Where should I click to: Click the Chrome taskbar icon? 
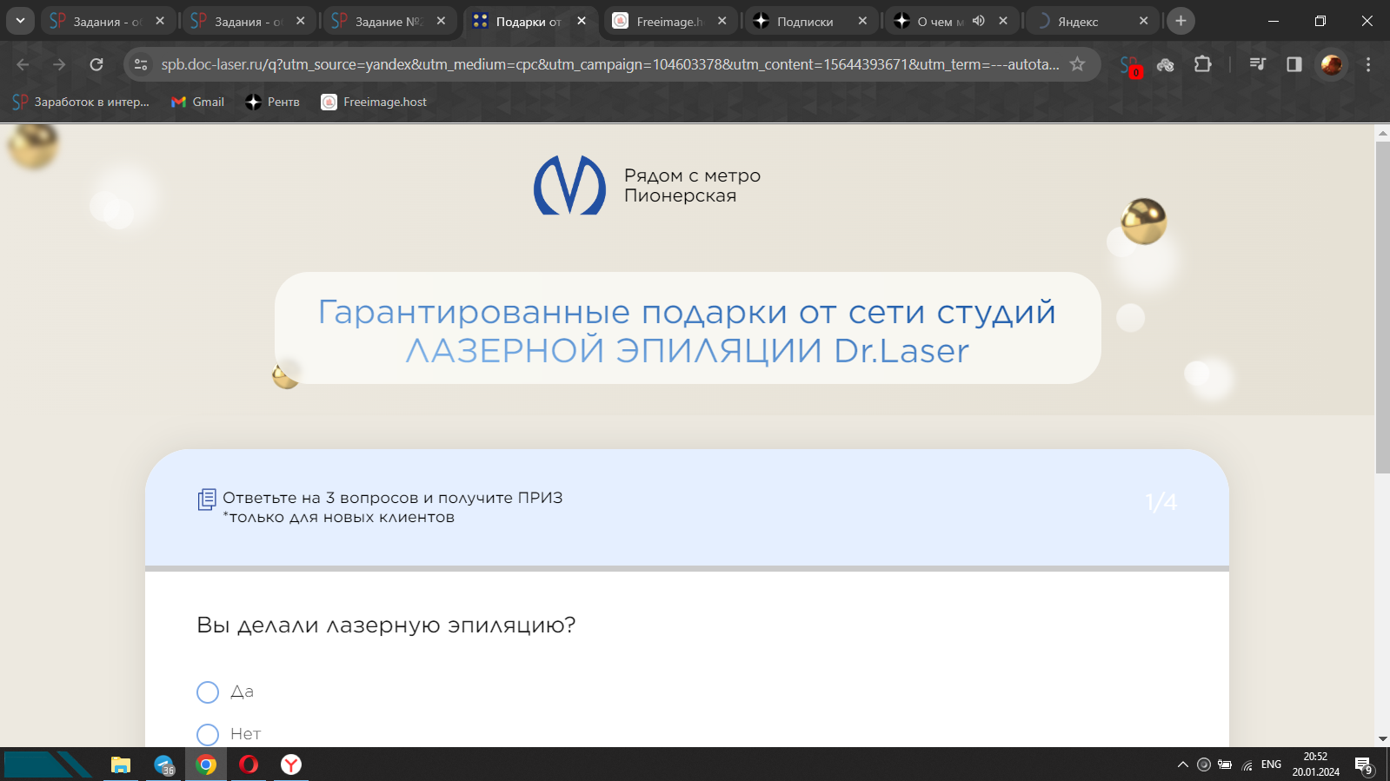(x=206, y=764)
